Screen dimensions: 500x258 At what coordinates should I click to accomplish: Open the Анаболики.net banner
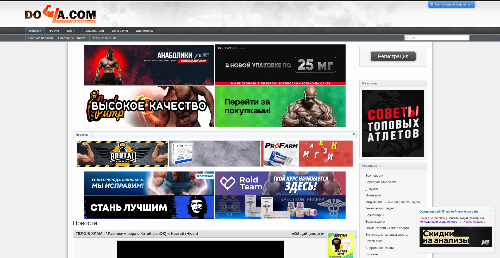click(149, 65)
